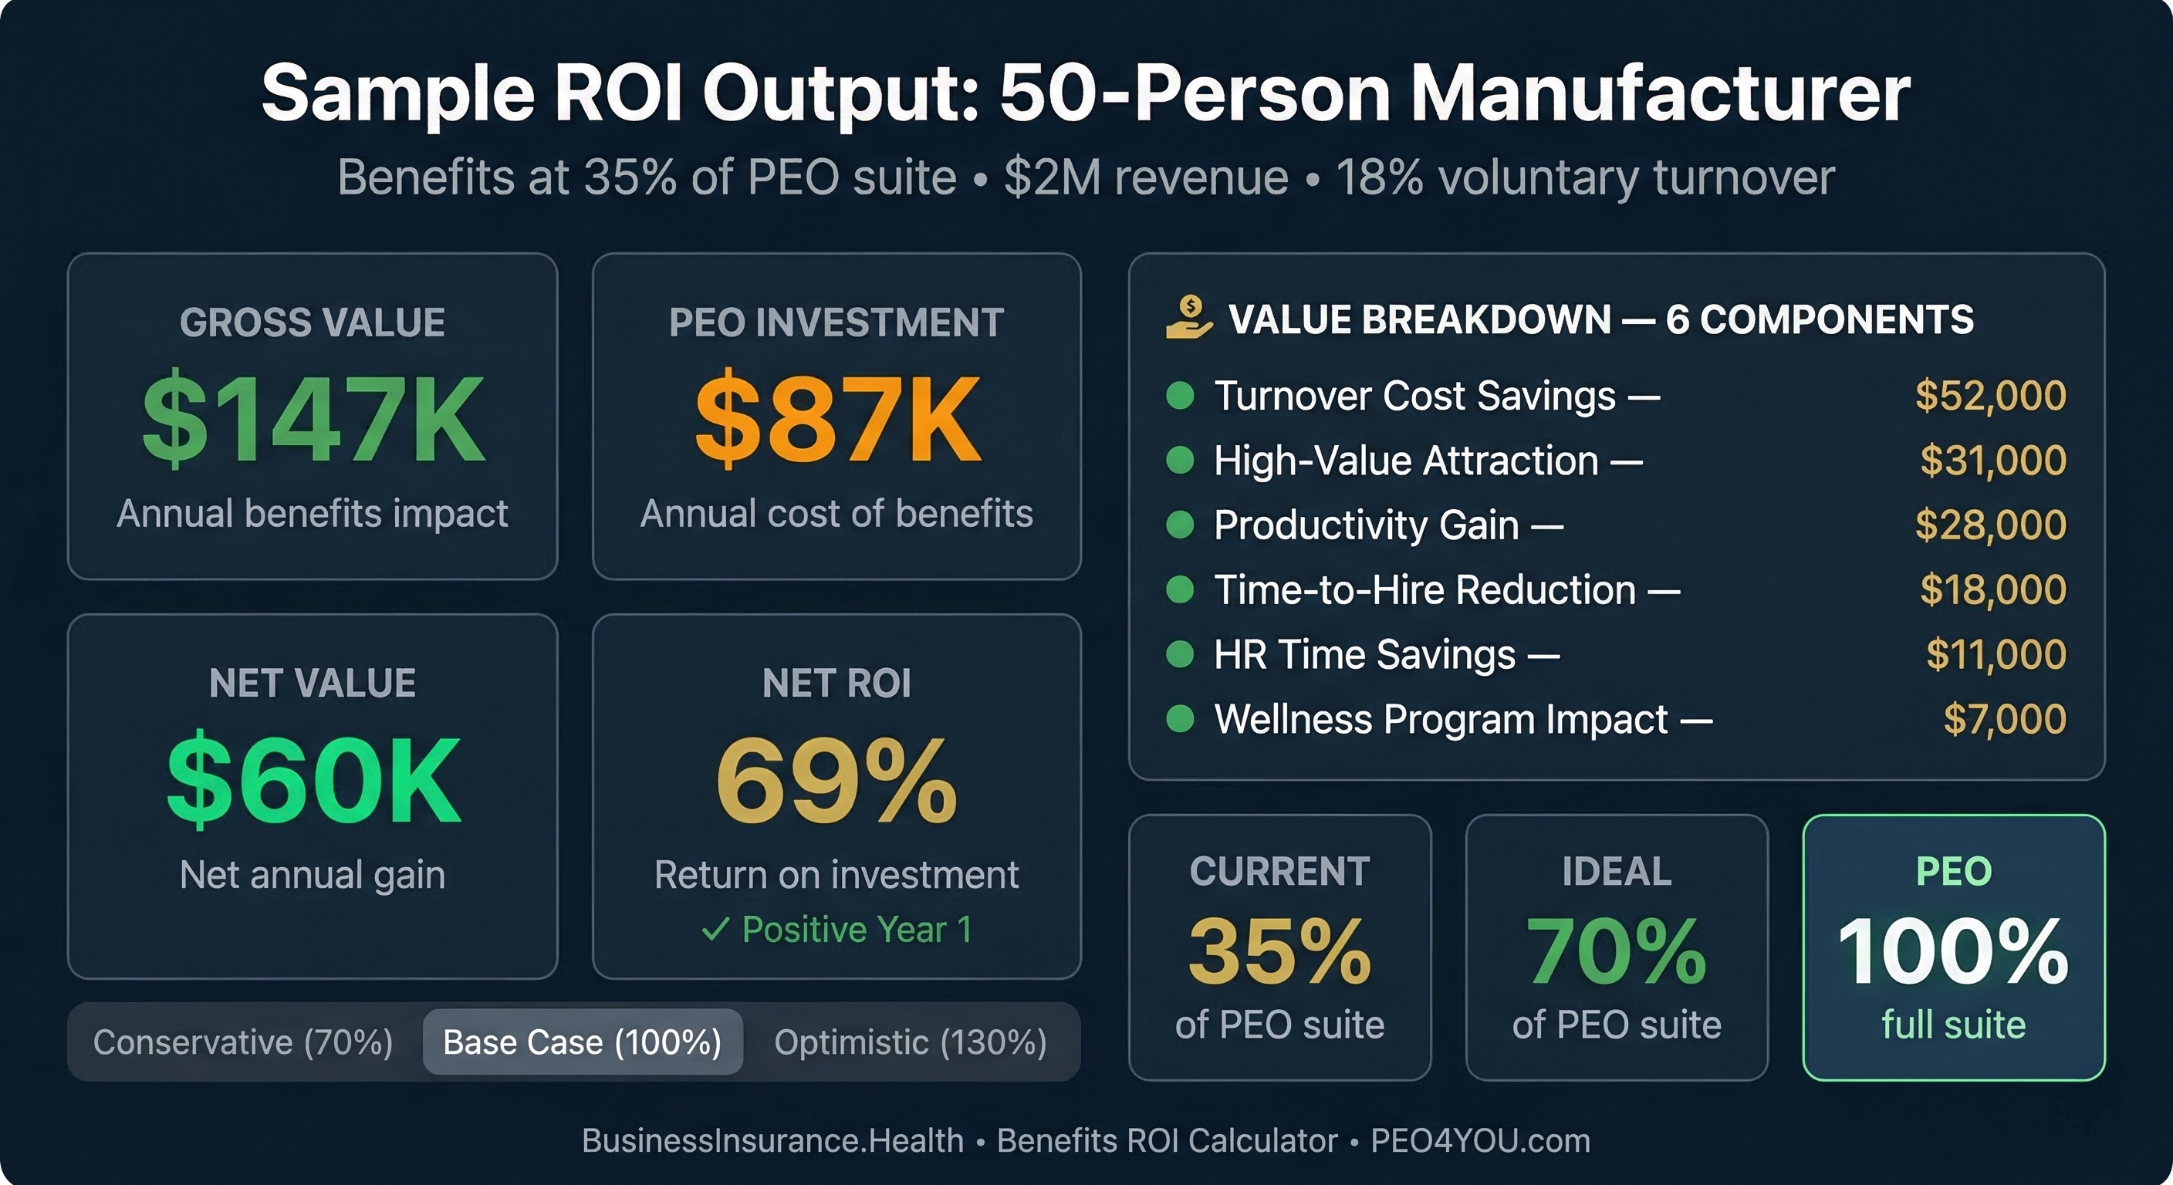Screen dimensions: 2173x1185
Task: Click the Positive Year 1 checkmark icon
Action: 715,930
